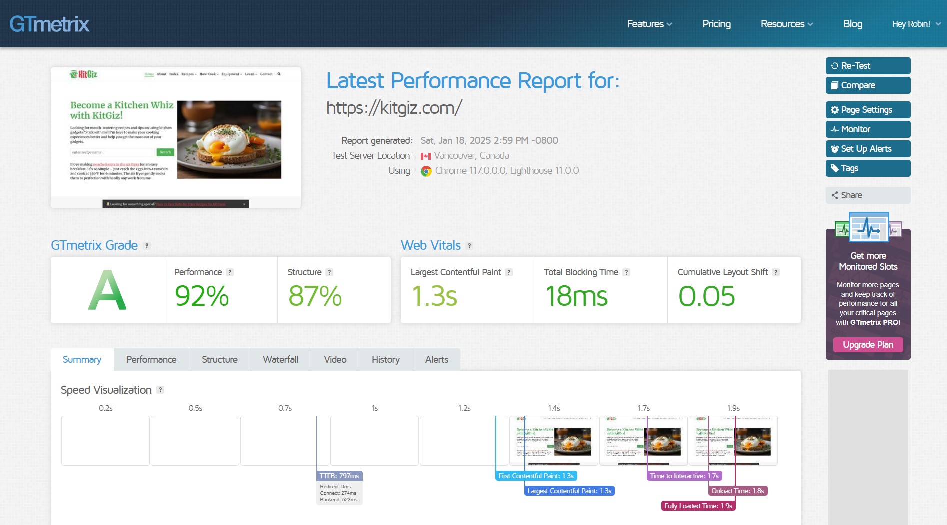
Task: Go to the Pricing page
Action: 716,24
